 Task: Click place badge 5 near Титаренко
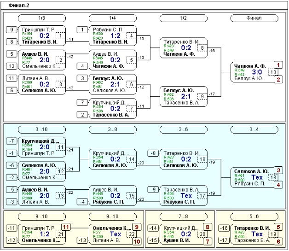click(x=278, y=227)
